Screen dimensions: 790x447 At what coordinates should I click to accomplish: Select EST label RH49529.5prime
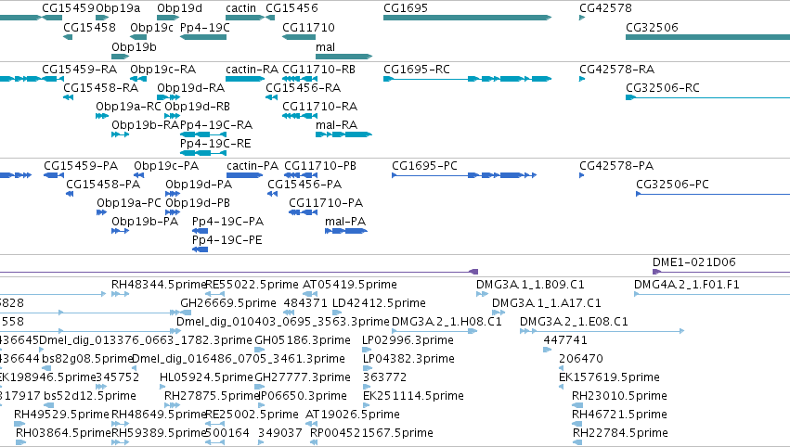coord(61,414)
